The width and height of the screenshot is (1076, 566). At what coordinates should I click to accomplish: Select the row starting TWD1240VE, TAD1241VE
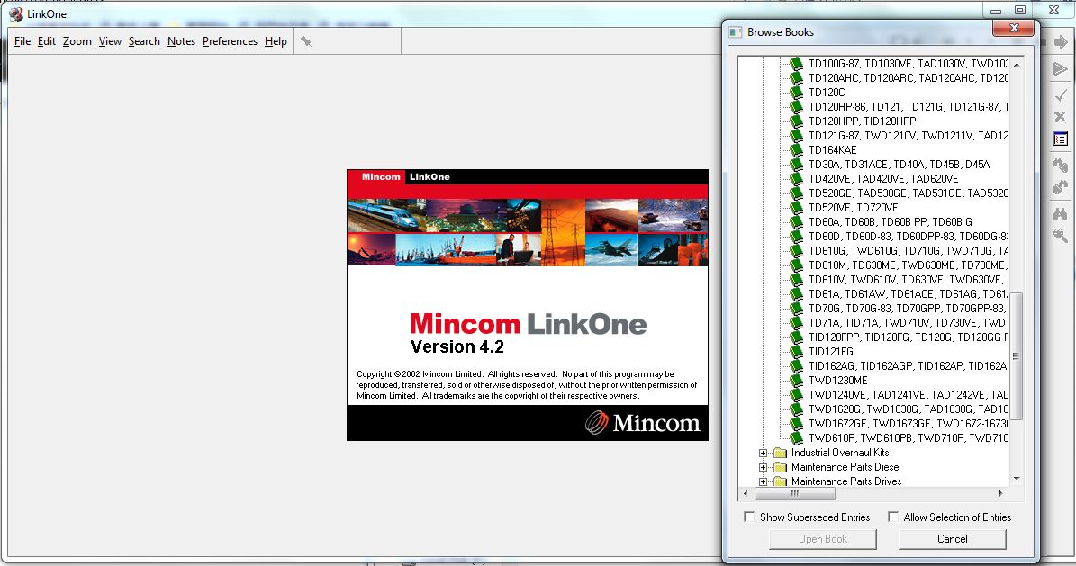pos(908,395)
